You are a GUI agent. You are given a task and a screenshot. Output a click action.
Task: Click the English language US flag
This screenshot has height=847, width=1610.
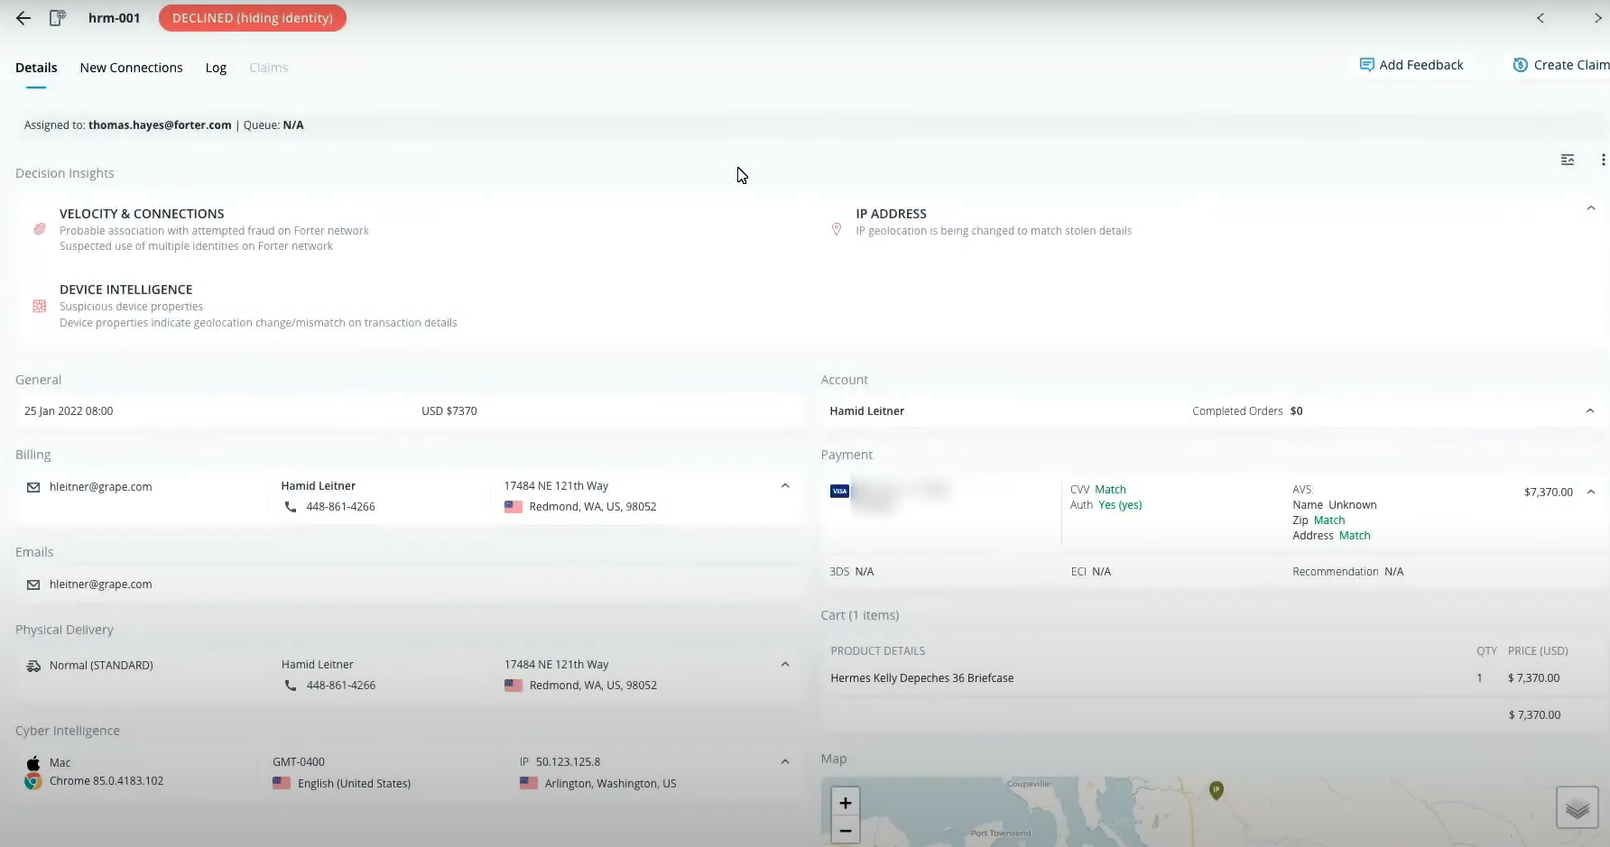pos(282,783)
